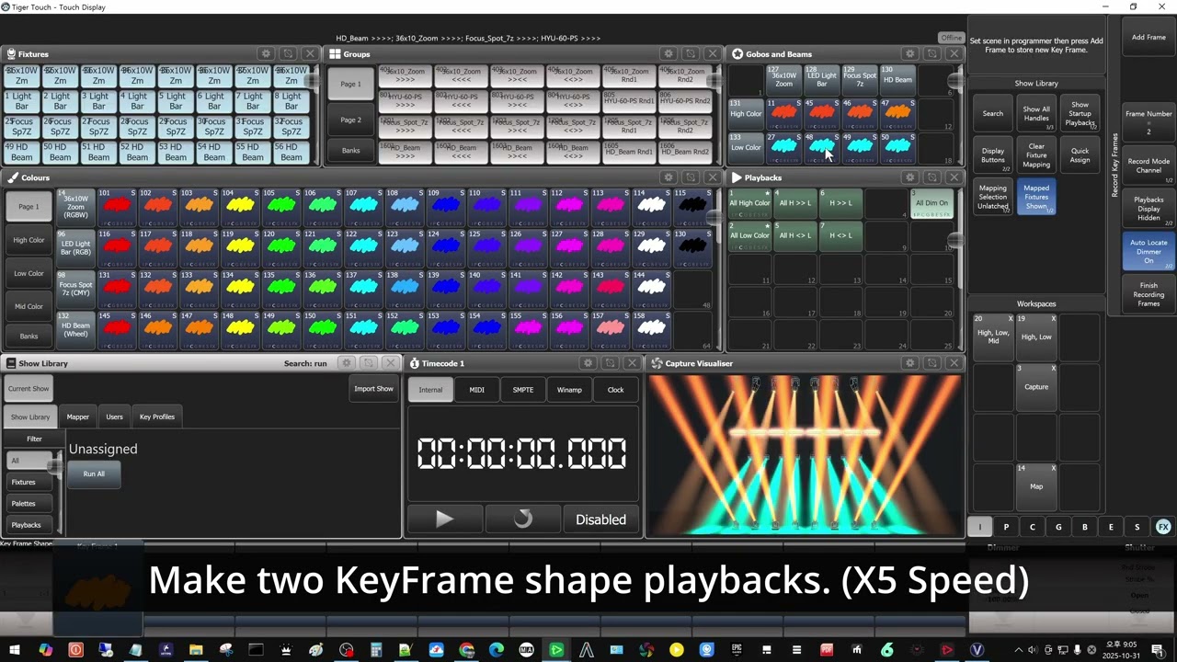
Task: Open Microsoft Edge from the taskbar
Action: [497, 650]
